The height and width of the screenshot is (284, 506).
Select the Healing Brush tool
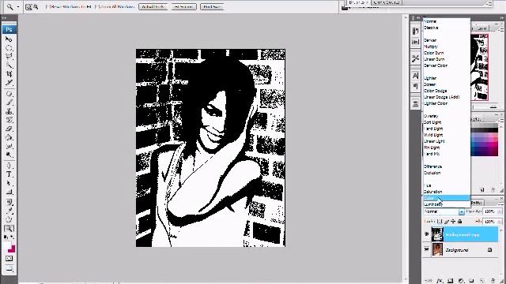click(x=9, y=94)
